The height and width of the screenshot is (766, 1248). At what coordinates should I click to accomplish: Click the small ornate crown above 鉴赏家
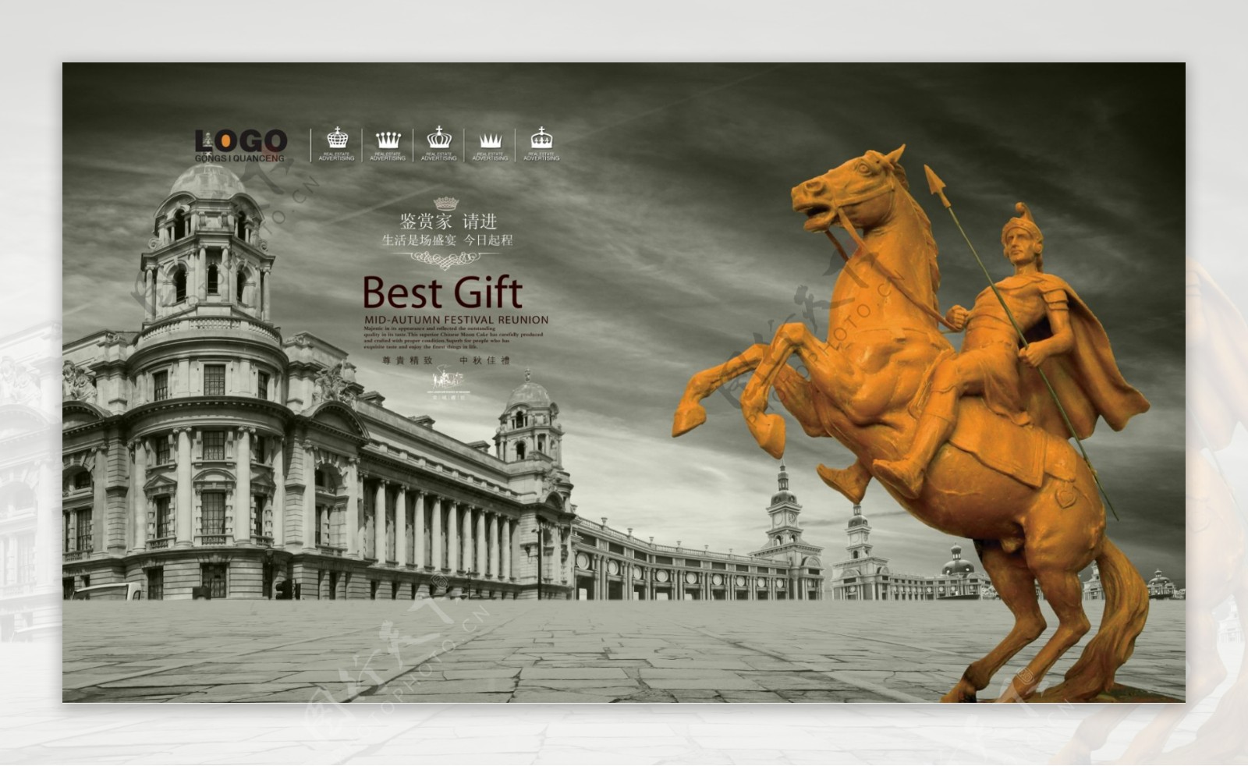[446, 203]
